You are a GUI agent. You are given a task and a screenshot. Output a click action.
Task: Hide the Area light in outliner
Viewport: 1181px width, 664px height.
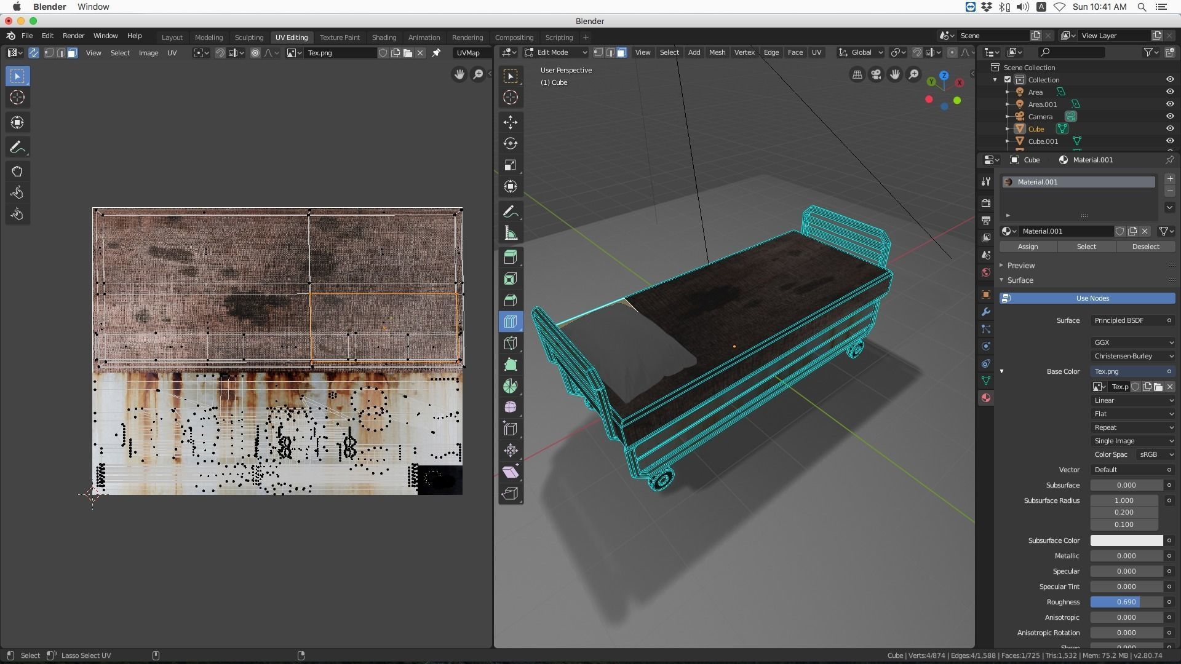pyautogui.click(x=1169, y=92)
